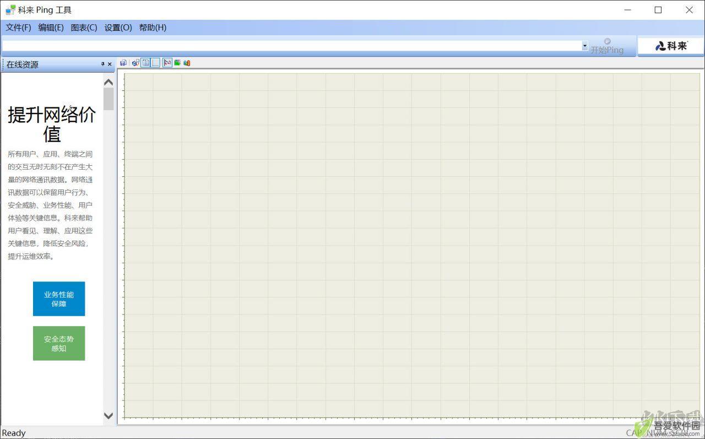Image resolution: width=705 pixels, height=439 pixels.
Task: Click the 开始Ping button
Action: [607, 46]
